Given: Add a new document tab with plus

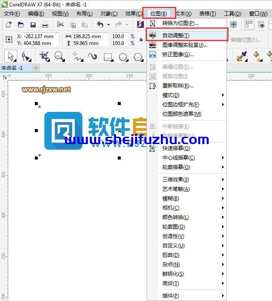Looking at the screenshot, I should click(36, 68).
